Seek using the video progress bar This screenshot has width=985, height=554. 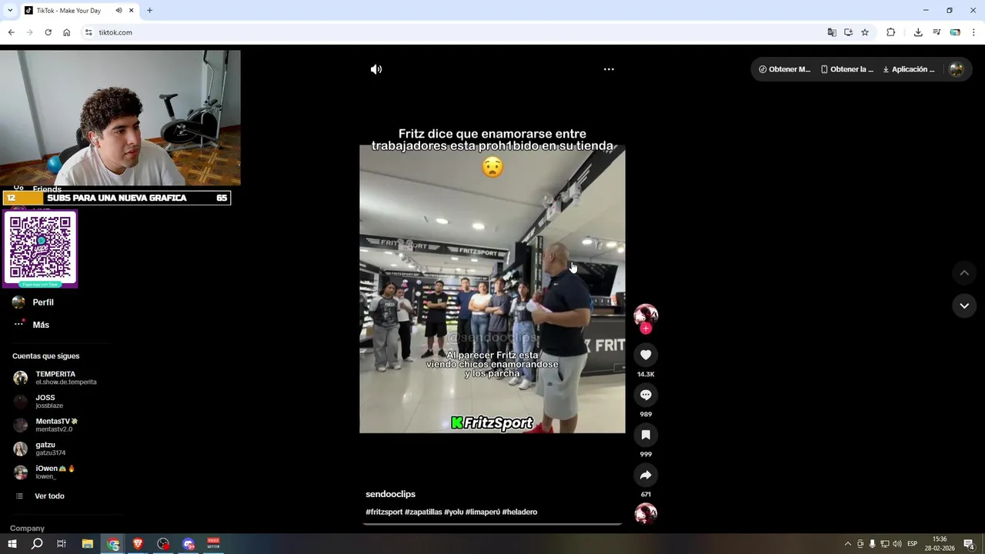[x=492, y=524]
